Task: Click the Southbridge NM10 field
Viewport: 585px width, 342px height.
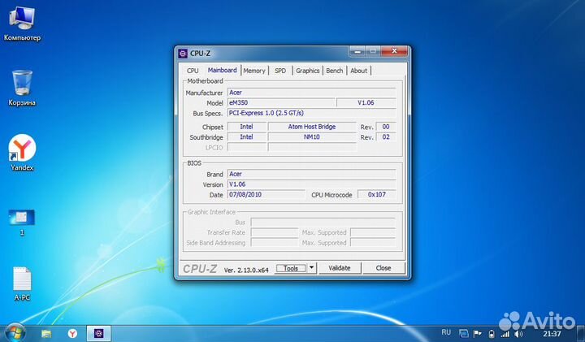Action: (x=312, y=136)
